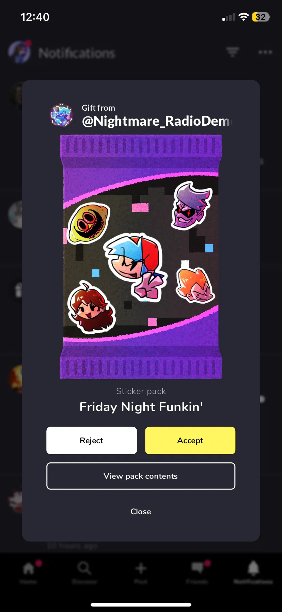Tap profile avatar beside Notifications title

19,52
